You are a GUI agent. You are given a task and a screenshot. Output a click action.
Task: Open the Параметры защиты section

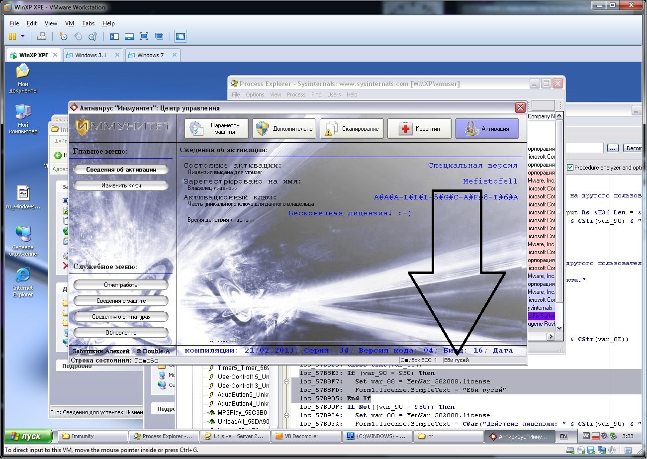216,129
